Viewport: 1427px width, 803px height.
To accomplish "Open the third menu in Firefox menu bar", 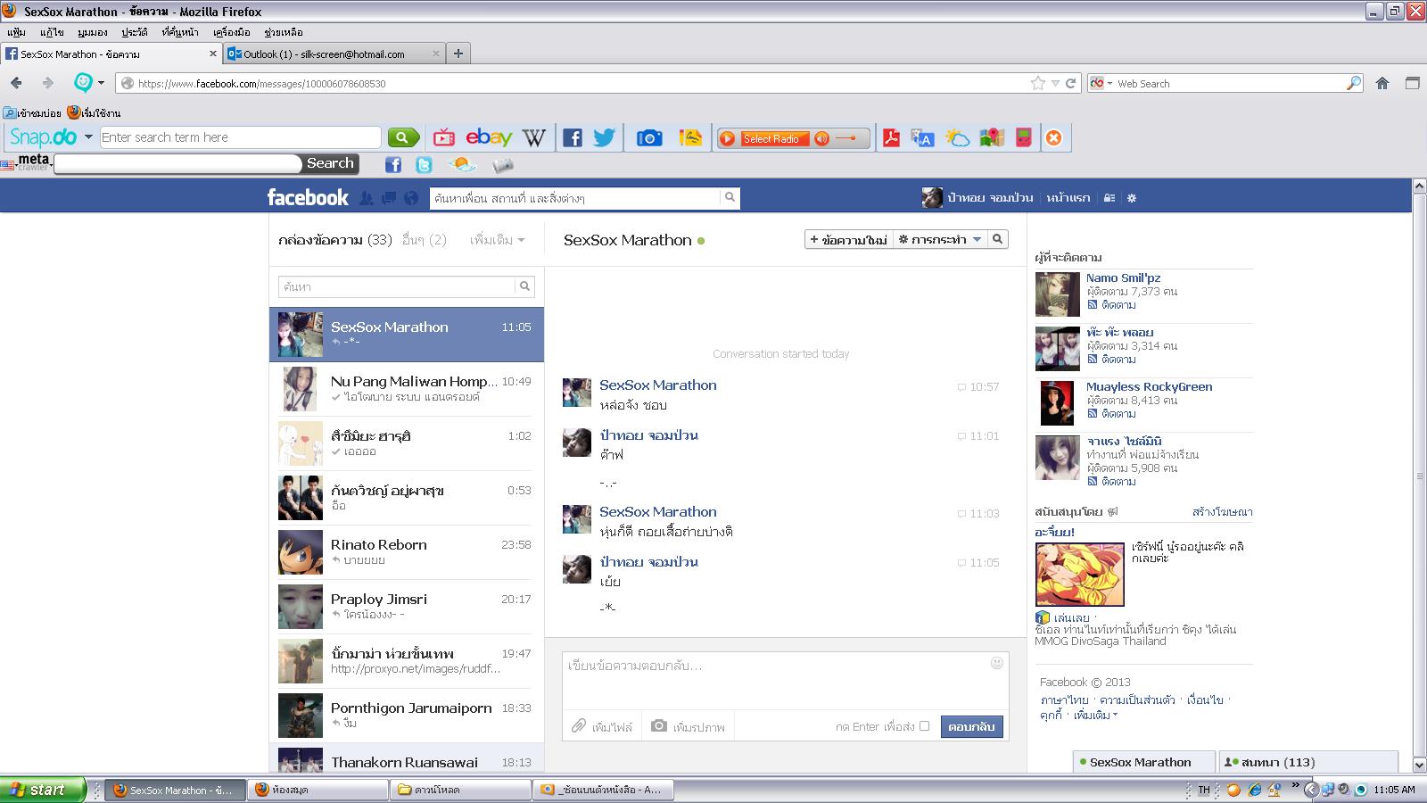I will 93,32.
